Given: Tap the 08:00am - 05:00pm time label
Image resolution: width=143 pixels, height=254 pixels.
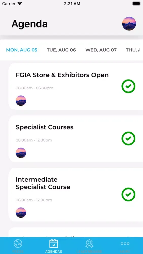Looking at the screenshot, I should 35,88.
